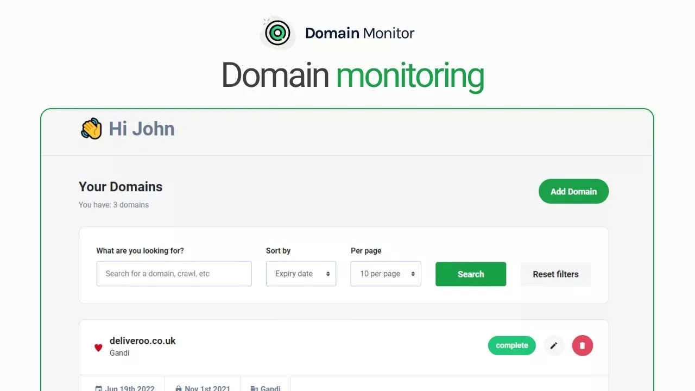Click the Your Domains section heading

tap(121, 187)
